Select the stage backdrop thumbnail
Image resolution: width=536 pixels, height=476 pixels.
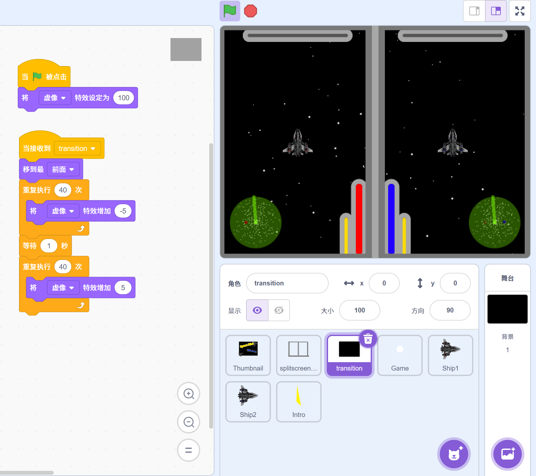(x=507, y=309)
